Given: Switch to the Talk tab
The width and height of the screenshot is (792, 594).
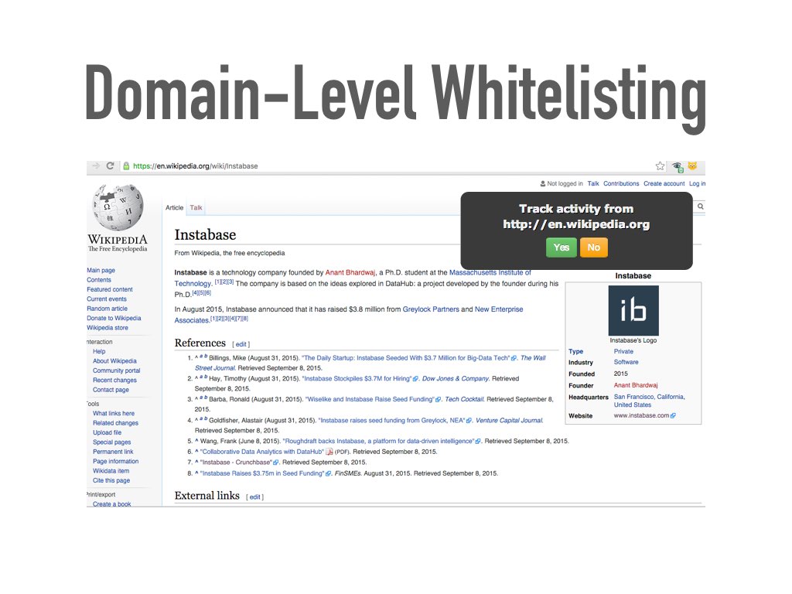Looking at the screenshot, I should tap(196, 207).
